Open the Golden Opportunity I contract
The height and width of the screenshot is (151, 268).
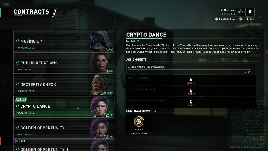coord(64,128)
